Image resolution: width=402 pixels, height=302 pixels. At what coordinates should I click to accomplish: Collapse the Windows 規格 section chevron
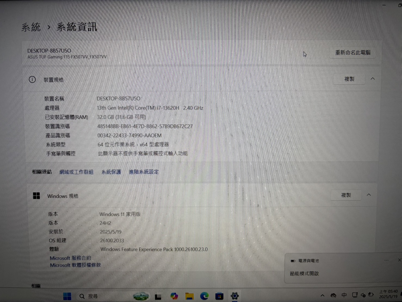[369, 195]
